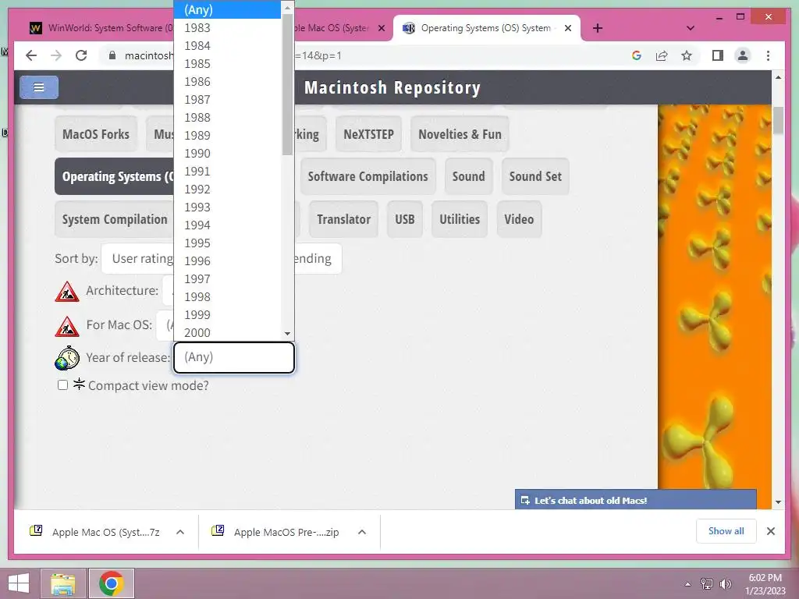Select the Translator category
Image resolution: width=799 pixels, height=599 pixels.
coord(343,219)
